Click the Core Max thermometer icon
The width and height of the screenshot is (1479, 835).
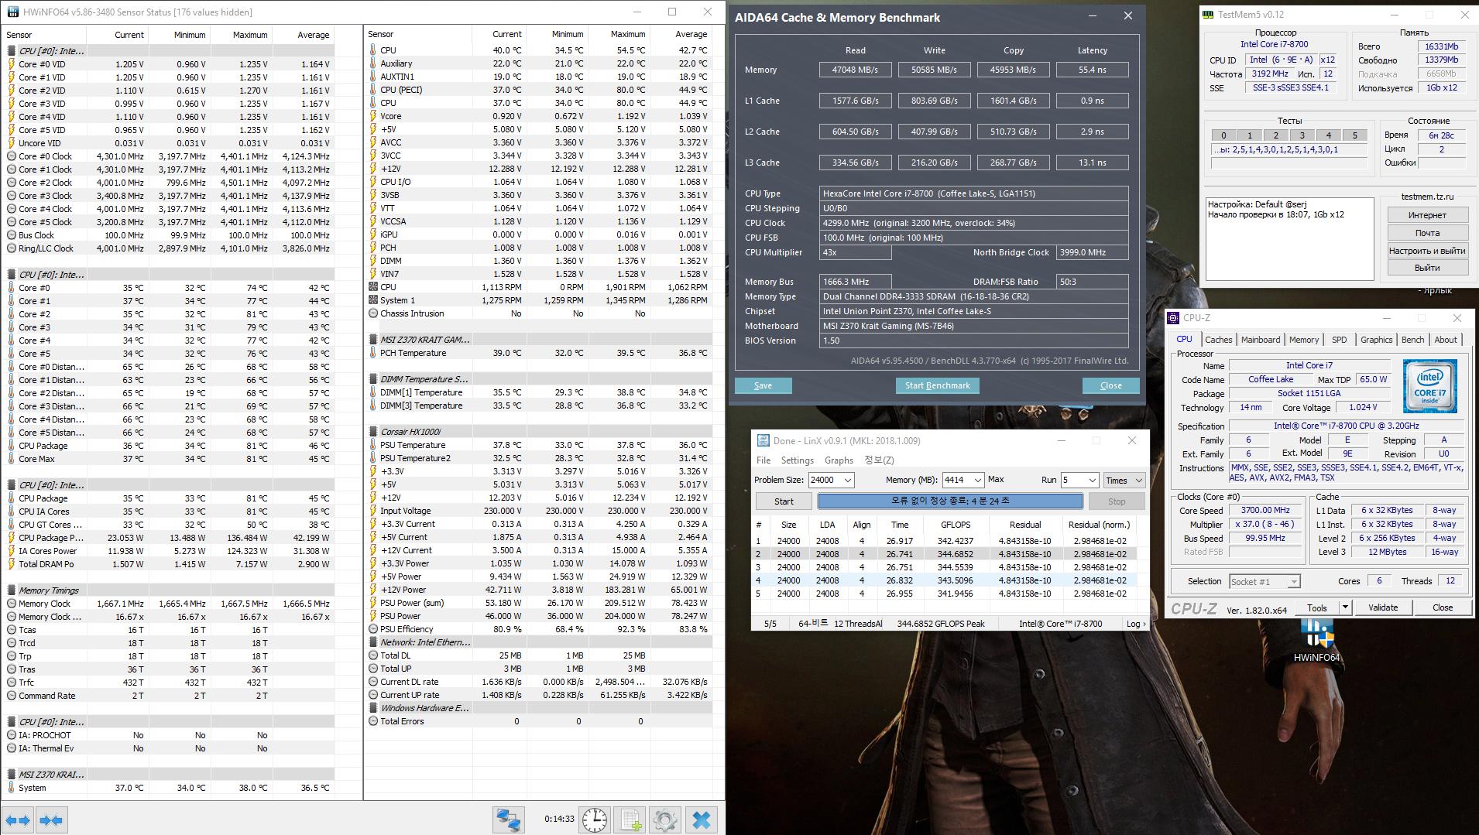click(12, 459)
